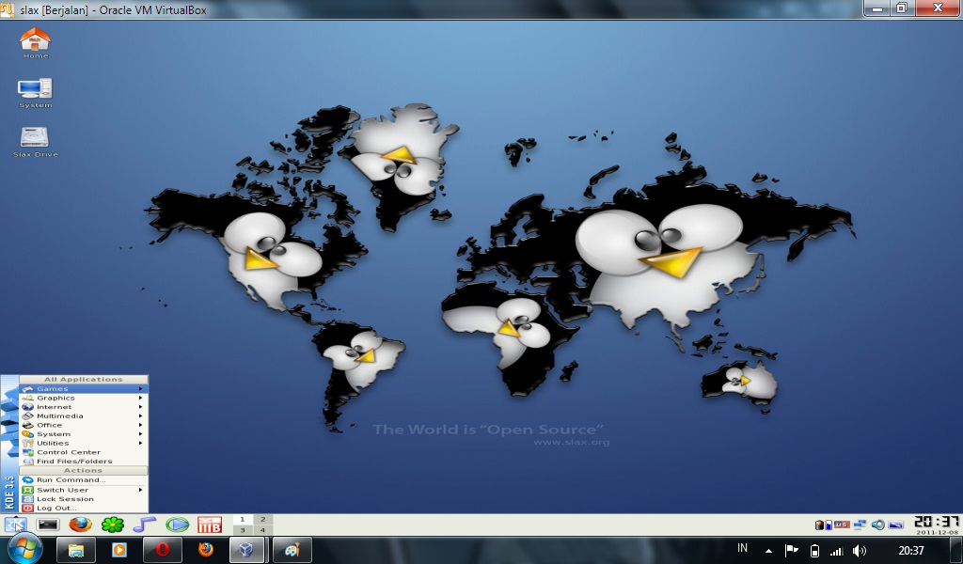
Task: Select Run Command... action
Action: point(84,480)
